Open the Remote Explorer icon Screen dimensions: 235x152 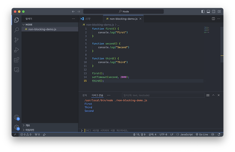[x=16, y=70]
